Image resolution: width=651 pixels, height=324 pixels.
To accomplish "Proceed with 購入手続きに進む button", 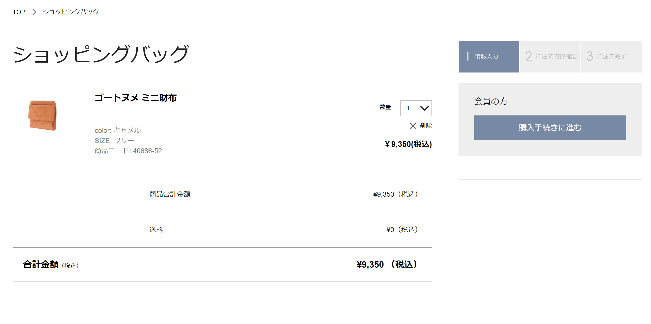I will coord(550,128).
